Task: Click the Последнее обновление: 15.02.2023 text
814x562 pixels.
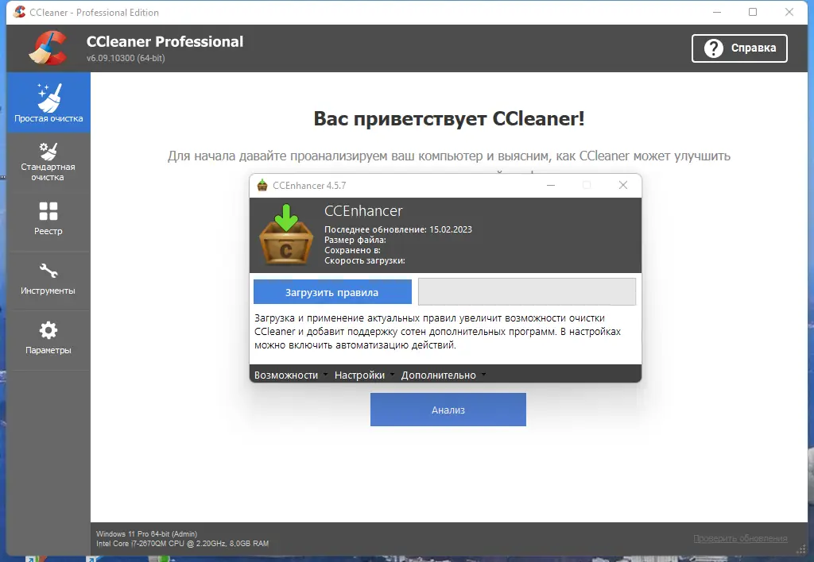Action: coord(398,229)
